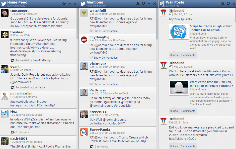Image resolution: width=236 pixels, height=149 pixels.
Task: Click #JobVacancy hashtag
Action: (19, 40)
